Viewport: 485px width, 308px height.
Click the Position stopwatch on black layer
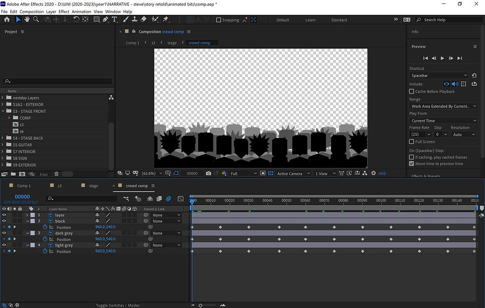(45, 227)
